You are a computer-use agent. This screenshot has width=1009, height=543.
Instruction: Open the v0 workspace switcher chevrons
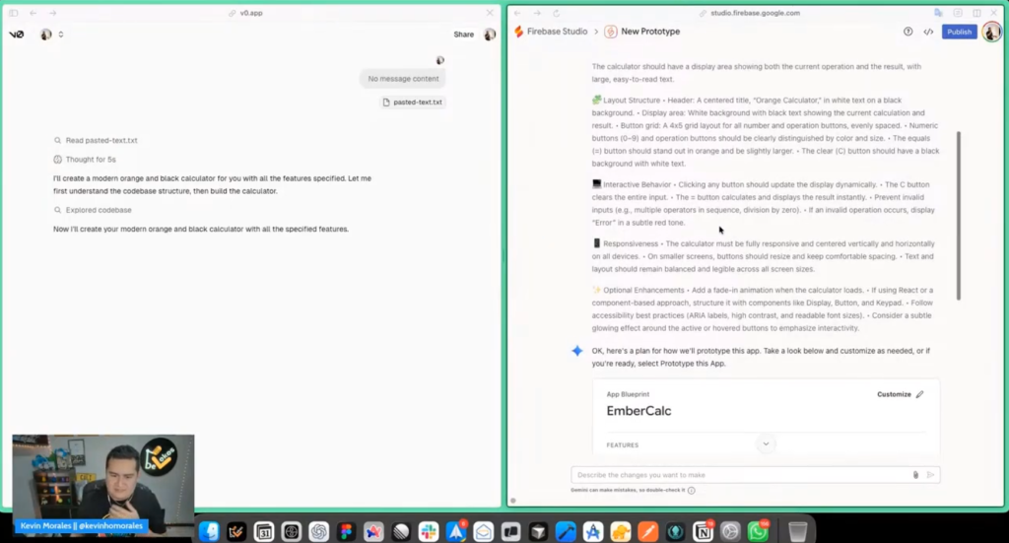coord(61,34)
